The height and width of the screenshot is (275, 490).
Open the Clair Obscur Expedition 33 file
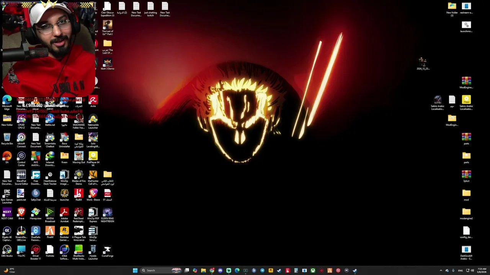(x=108, y=10)
